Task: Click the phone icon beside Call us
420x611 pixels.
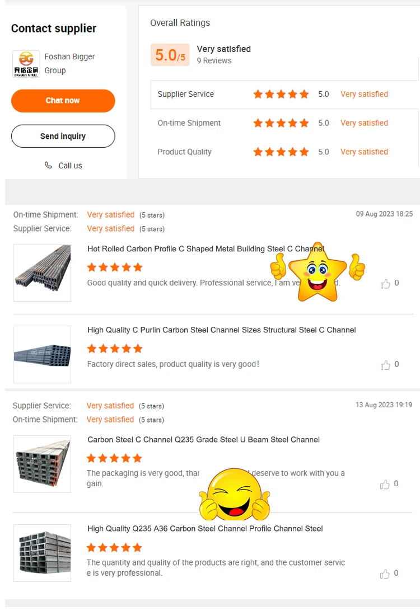Action: (x=48, y=165)
